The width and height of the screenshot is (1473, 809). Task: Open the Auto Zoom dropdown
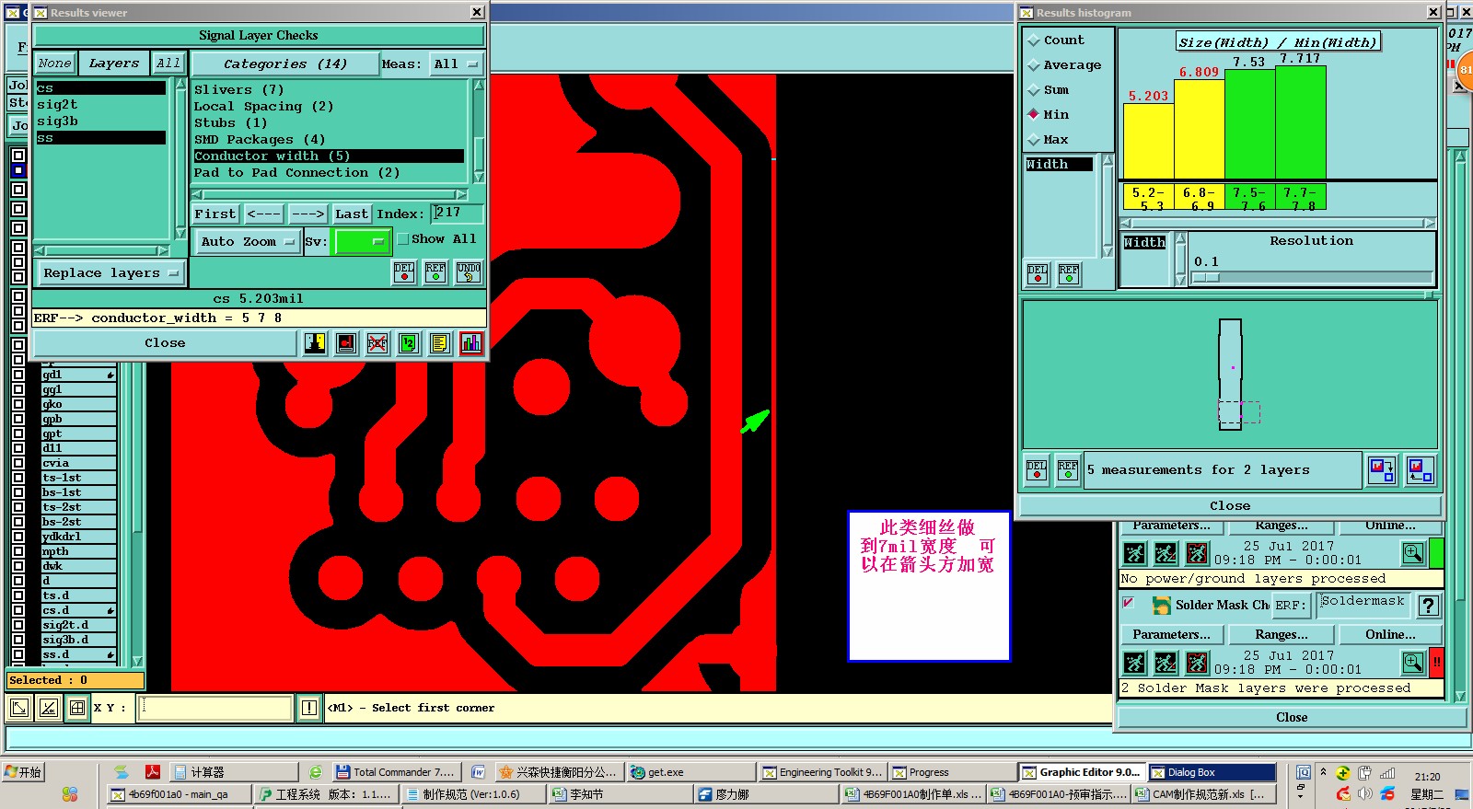pyautogui.click(x=247, y=242)
